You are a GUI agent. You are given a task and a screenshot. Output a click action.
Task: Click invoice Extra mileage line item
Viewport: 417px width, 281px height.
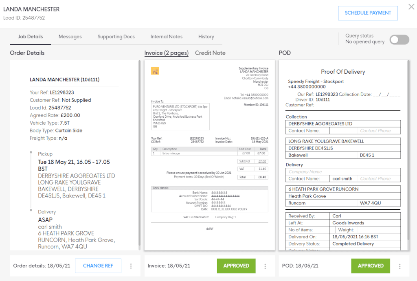171,154
